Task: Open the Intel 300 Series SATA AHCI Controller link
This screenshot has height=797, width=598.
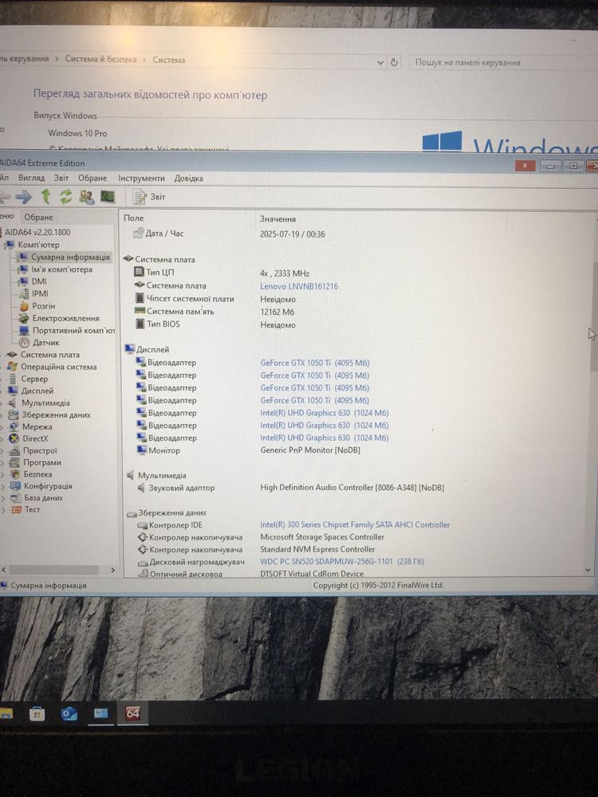Action: (355, 524)
